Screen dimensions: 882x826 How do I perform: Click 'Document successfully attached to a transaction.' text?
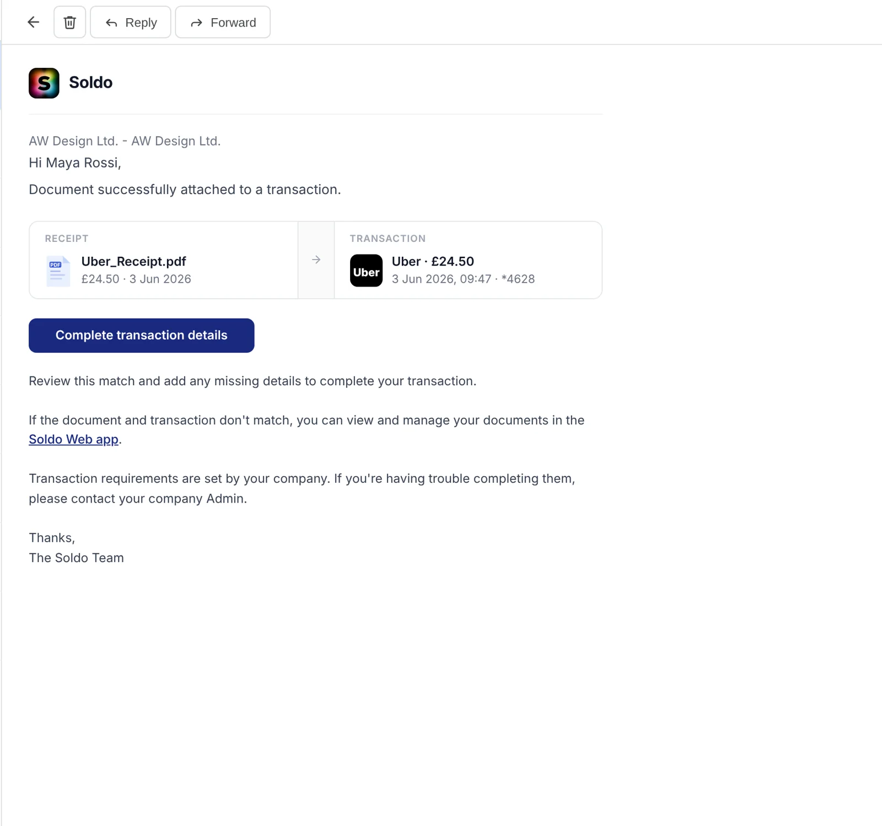[x=185, y=190]
